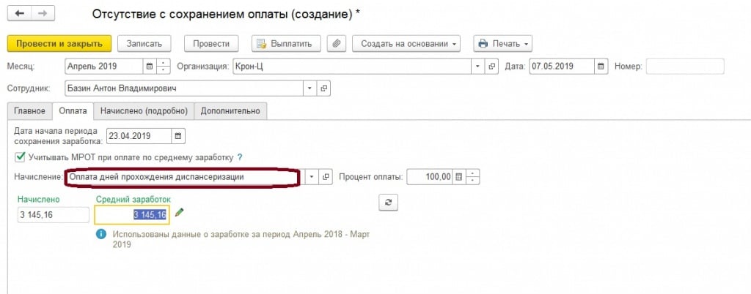Image resolution: width=751 pixels, height=294 pixels.
Task: Open attached files via paperclip icon
Action: point(337,43)
